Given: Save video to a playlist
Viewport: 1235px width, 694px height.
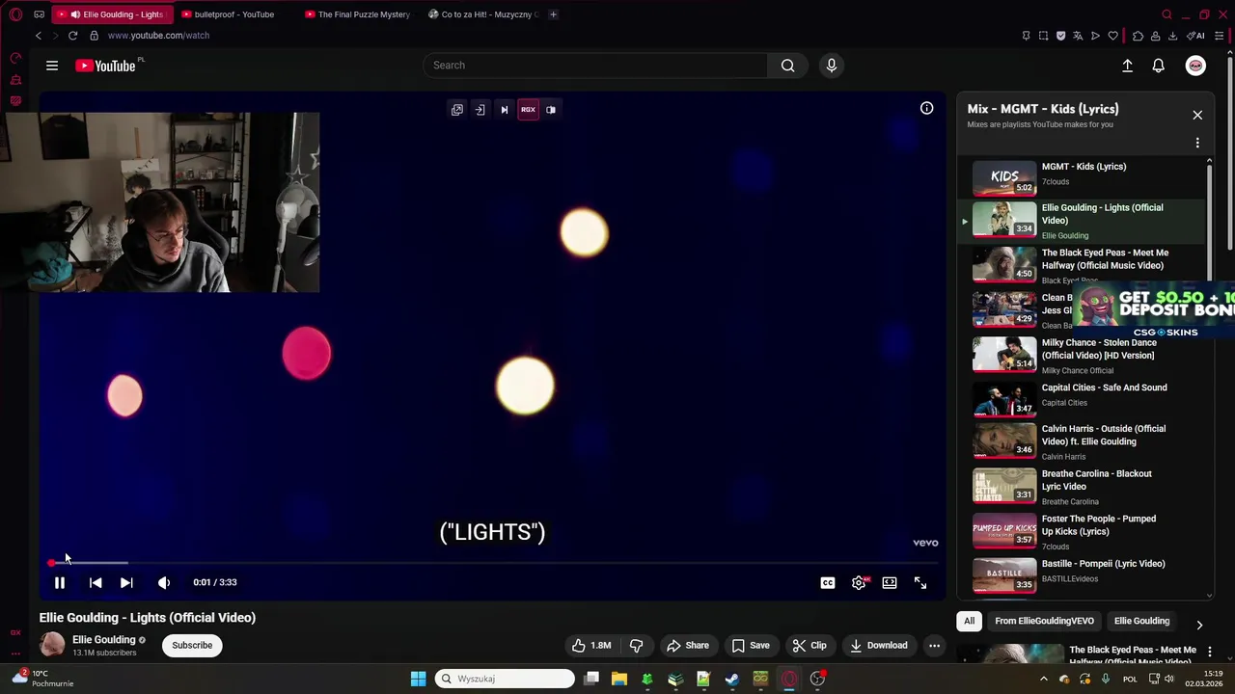Looking at the screenshot, I should 750,645.
